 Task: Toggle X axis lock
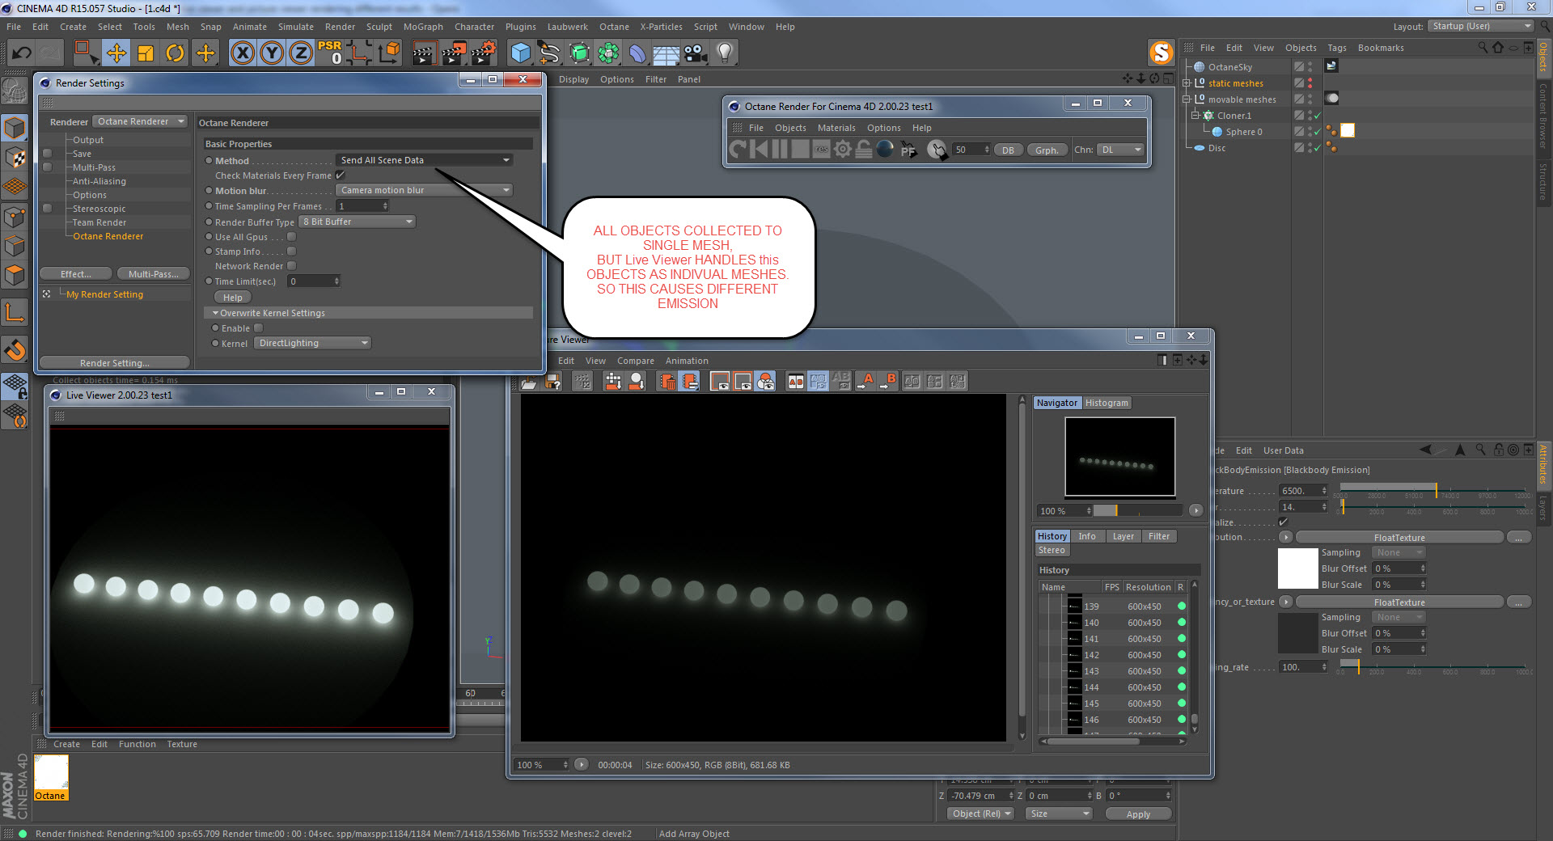click(x=242, y=53)
